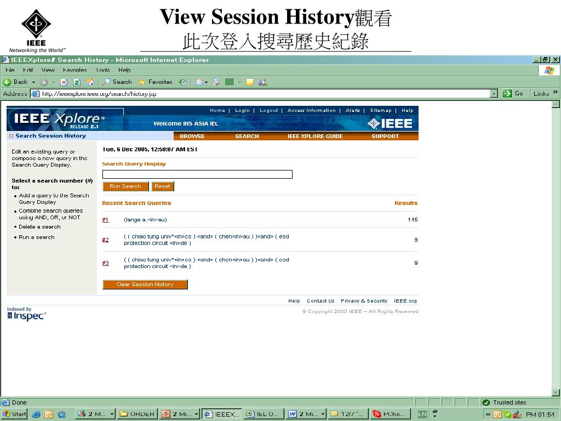Click the page scrollbar down arrow
The width and height of the screenshot is (561, 421).
click(556, 392)
